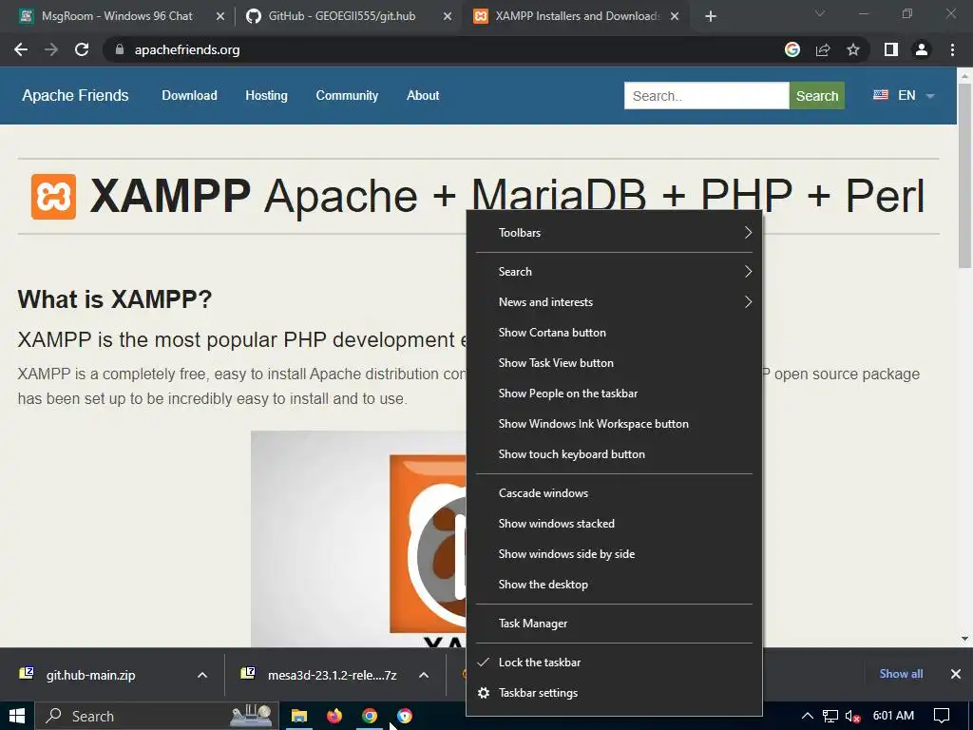Click git.hub-main.zip file icon
Screen dimensions: 973x730
point(27,674)
